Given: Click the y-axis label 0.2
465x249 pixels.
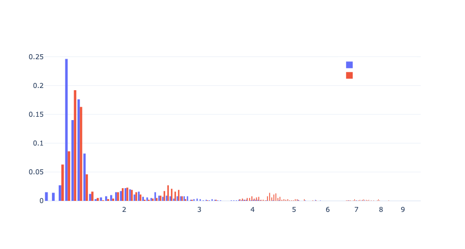Looking at the screenshot, I should [38, 86].
